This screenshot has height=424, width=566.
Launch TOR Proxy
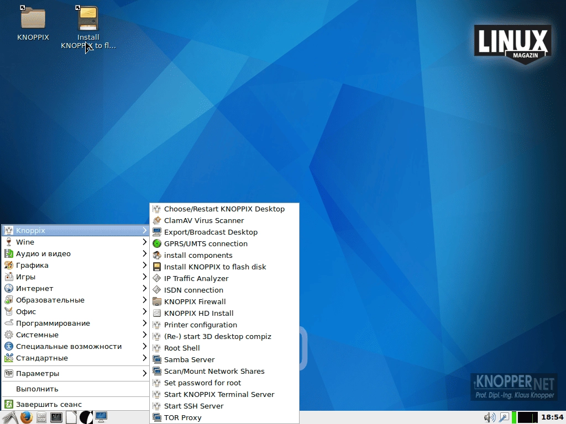[x=224, y=417]
